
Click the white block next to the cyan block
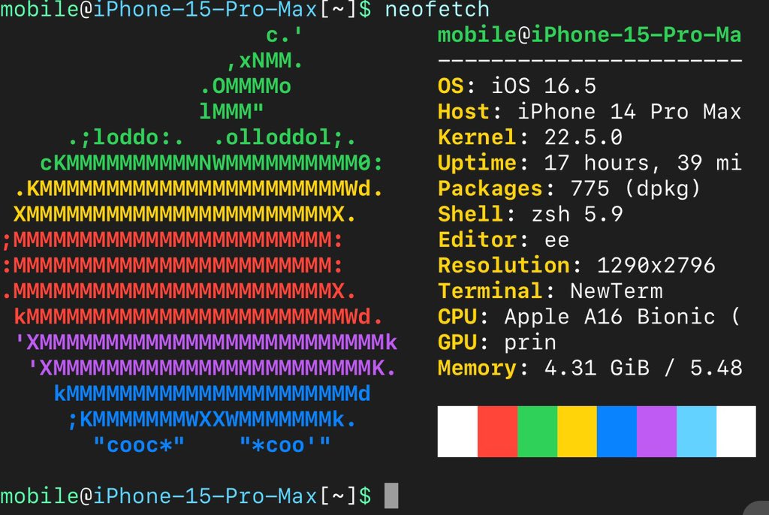click(x=736, y=432)
